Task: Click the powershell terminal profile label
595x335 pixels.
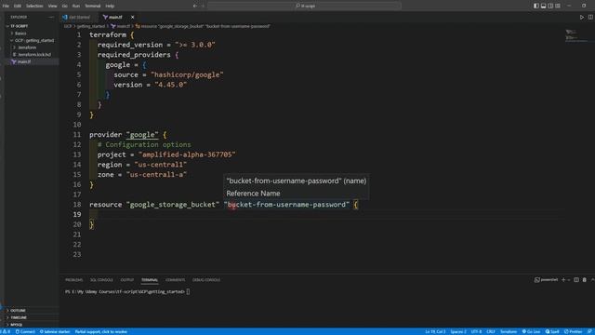Action: [547, 280]
